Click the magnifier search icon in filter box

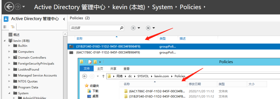[x=121, y=28]
